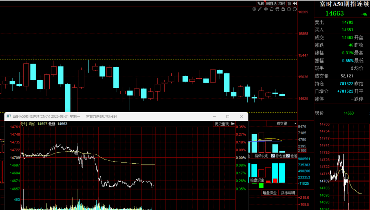Viewport: 370px width, 210px height.
Task: Open the bottom-most 指标说明 button
Action: point(288,193)
